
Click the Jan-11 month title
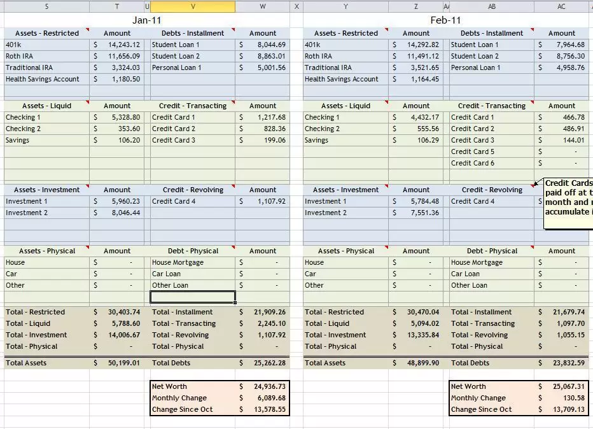[147, 20]
